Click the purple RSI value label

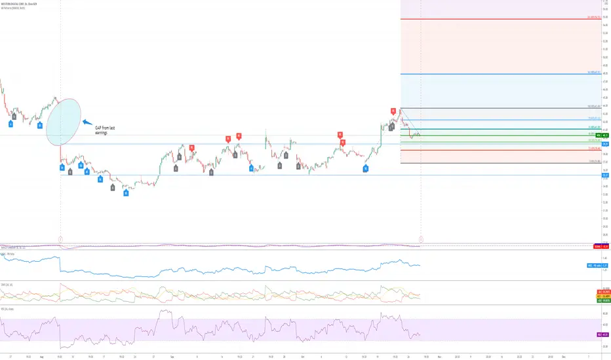[603, 334]
